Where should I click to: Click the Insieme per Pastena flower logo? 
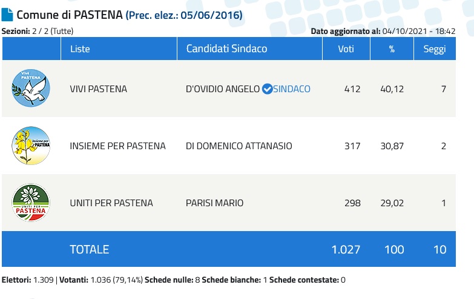click(31, 146)
